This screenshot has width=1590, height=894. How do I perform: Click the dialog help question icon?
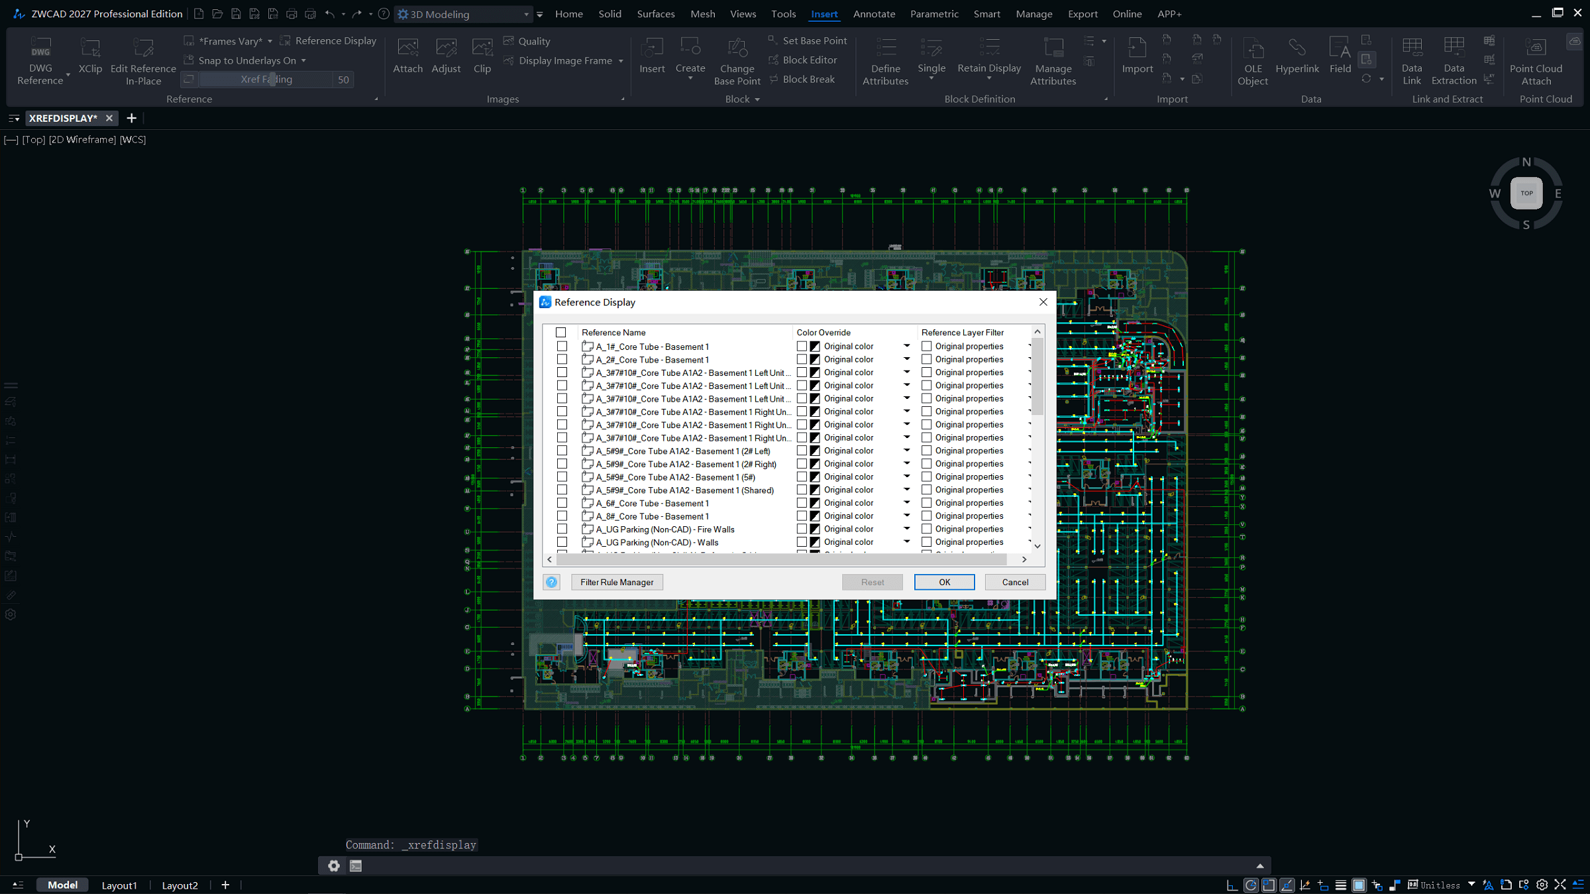tap(551, 582)
